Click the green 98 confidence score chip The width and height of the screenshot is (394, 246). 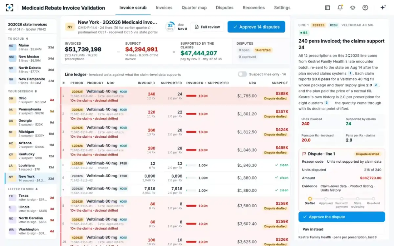[x=304, y=33]
